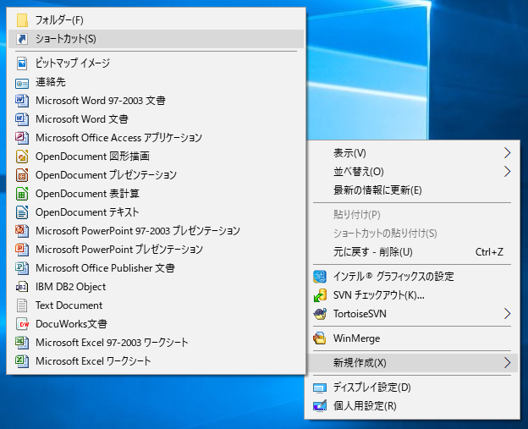Screen dimensions: 528x429
Task: Select 'Microsoft PowerPoint 97-2003 プレゼンテーション' label
Action: coord(138,231)
